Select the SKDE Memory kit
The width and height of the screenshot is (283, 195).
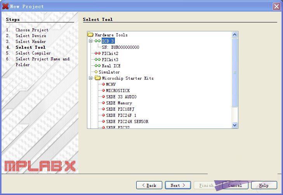(x=119, y=103)
